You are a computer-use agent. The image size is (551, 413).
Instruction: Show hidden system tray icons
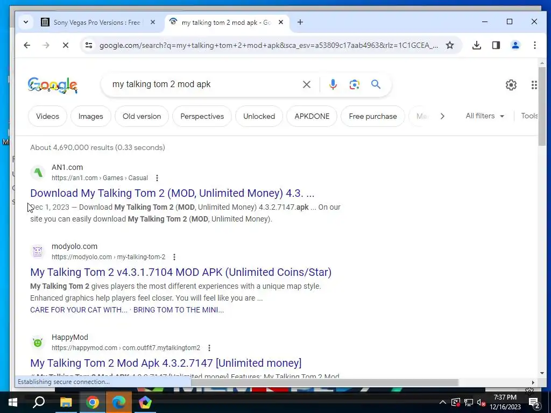tap(442, 402)
